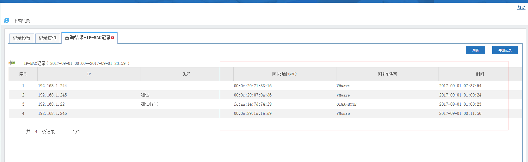Close the 查询结果-IP-MAC记录 tab with red X

pyautogui.click(x=113, y=37)
